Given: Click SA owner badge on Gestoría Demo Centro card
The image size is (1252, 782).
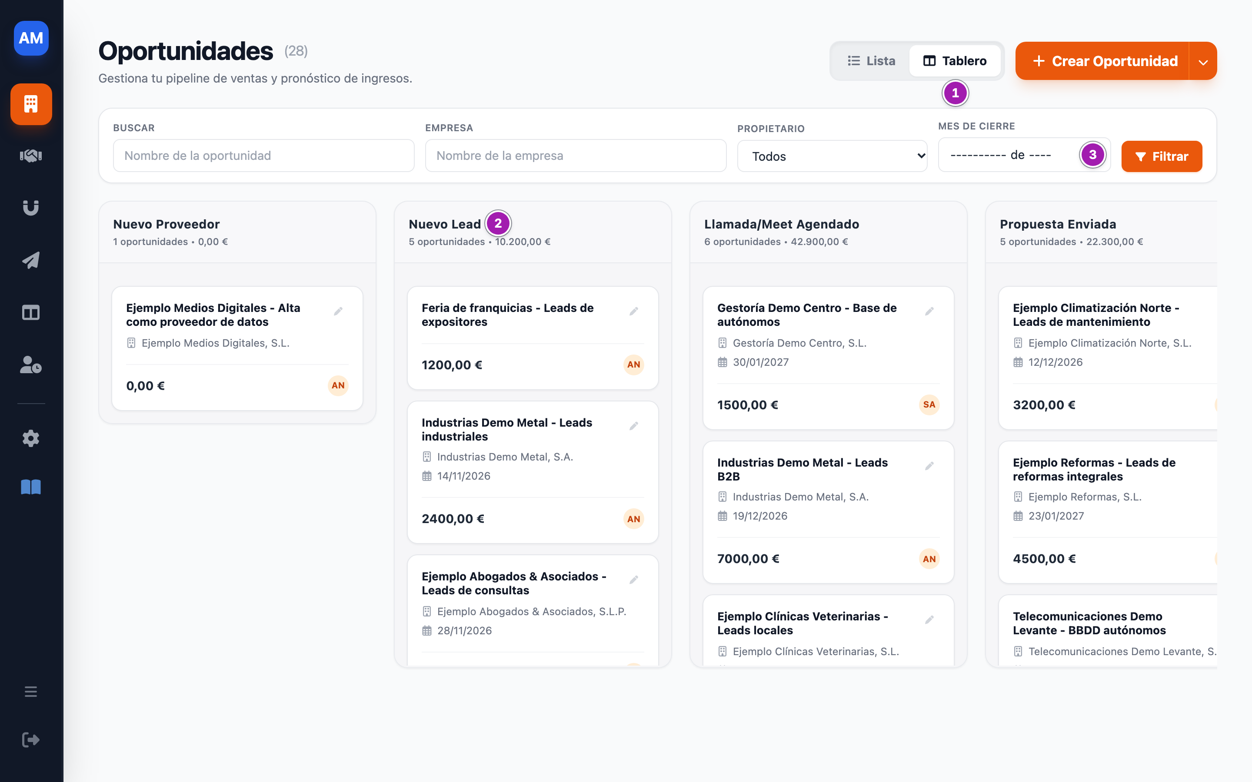Looking at the screenshot, I should click(x=929, y=404).
